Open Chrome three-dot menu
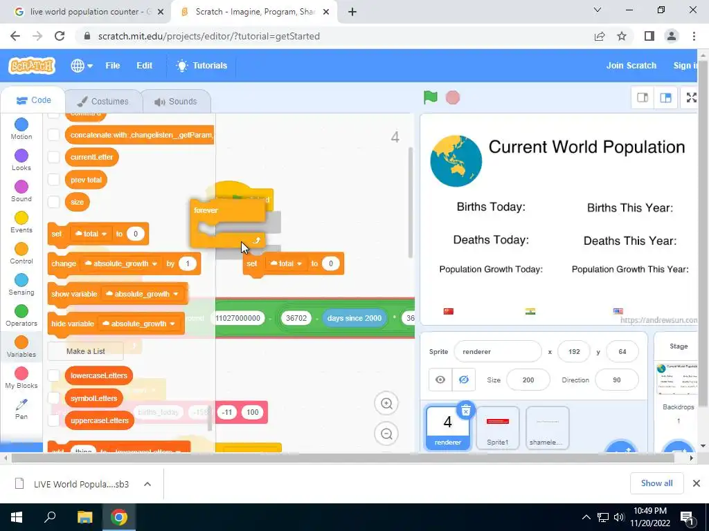Screen dimensions: 709x531 [694, 36]
